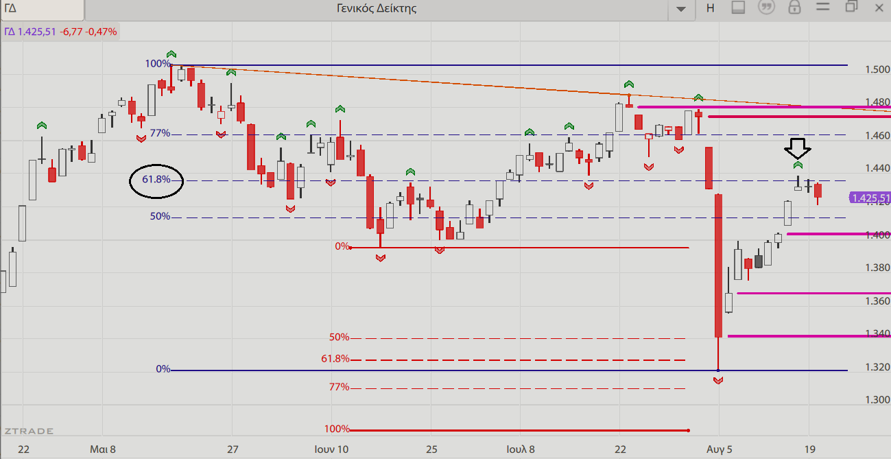Screen dimensions: 891x459
Task: Click the Μαϊ 8 date label
Action: 103,449
